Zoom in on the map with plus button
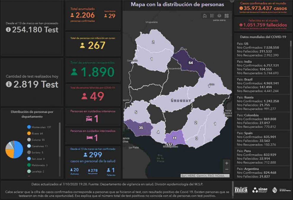293x200 pixels. 227,163
